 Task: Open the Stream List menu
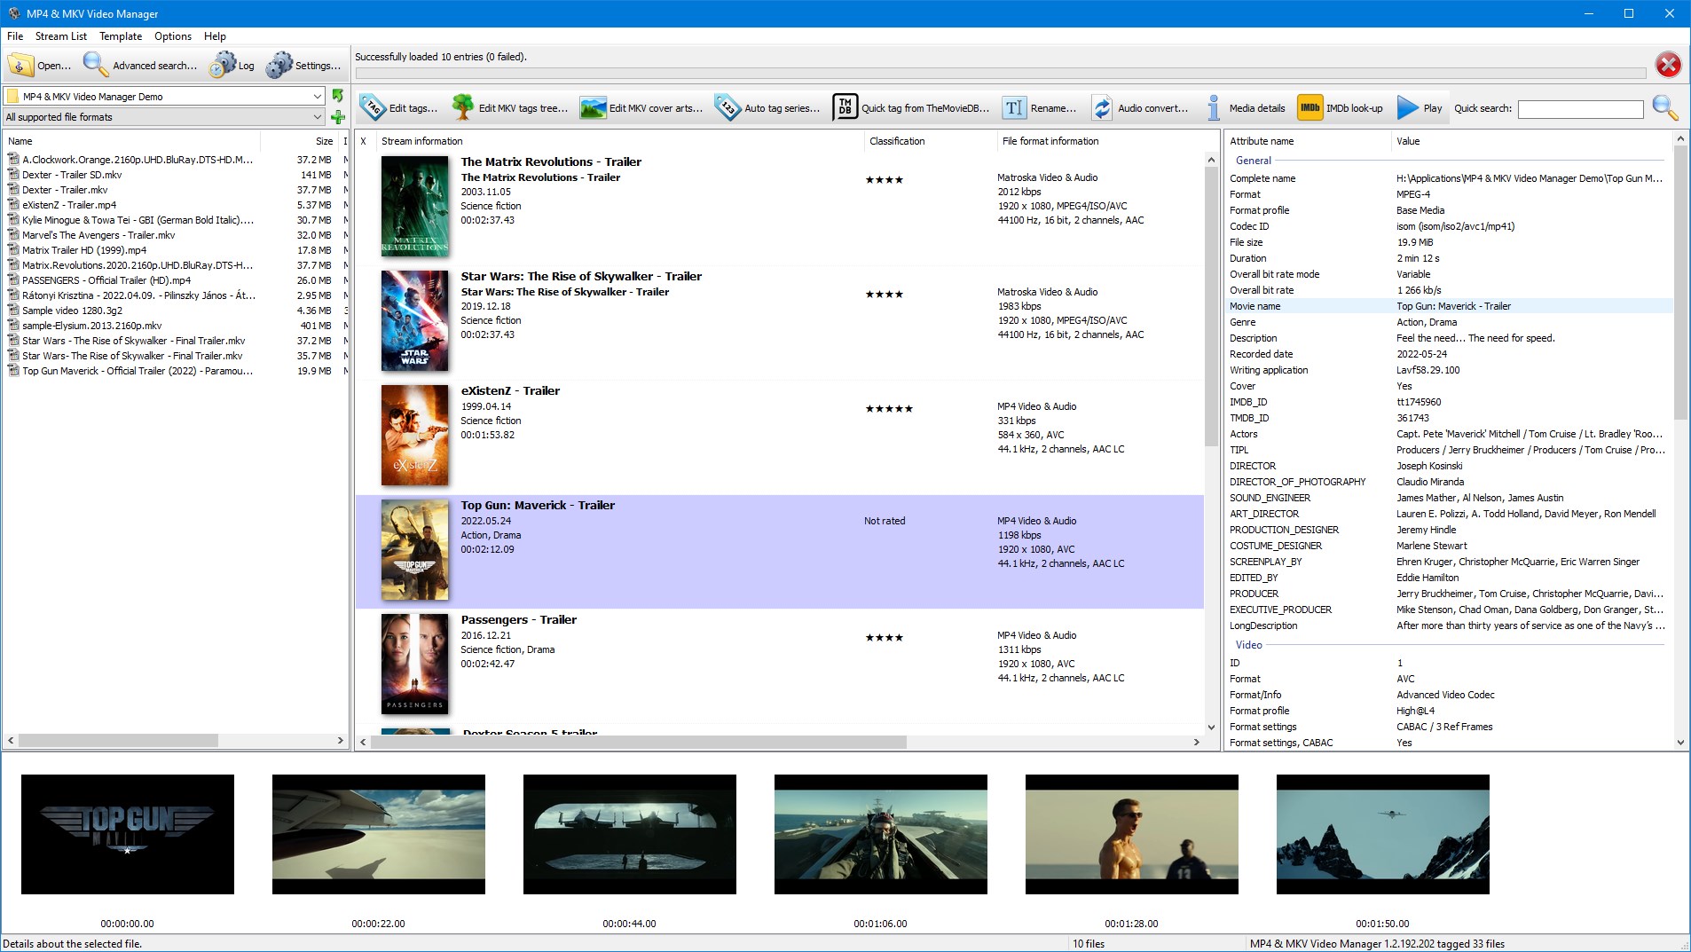click(60, 36)
